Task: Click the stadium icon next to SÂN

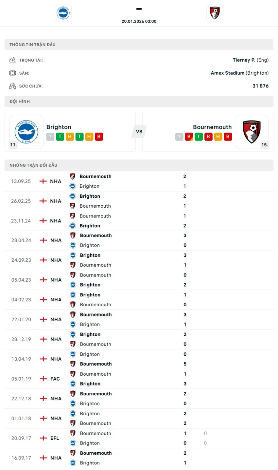Action: 12,73
